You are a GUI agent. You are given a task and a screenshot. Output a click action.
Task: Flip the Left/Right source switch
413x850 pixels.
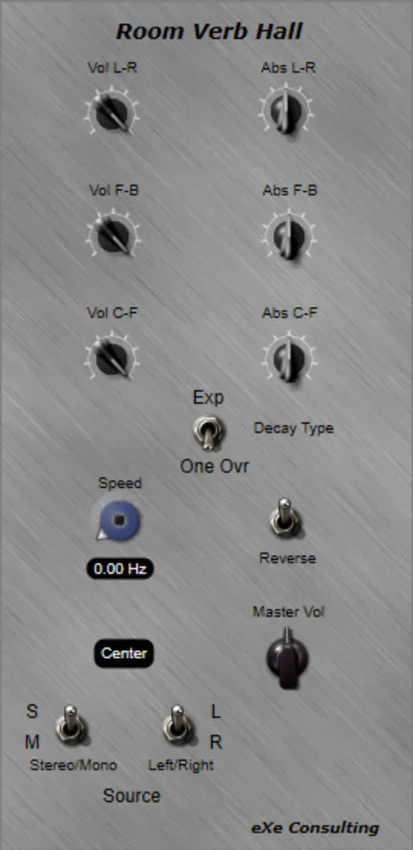coord(178,724)
